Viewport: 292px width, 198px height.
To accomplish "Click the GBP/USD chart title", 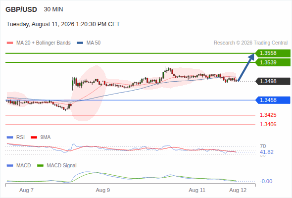I will pos(21,9).
